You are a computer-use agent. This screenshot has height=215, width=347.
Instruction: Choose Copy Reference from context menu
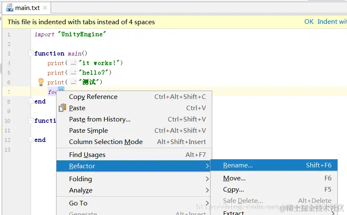pyautogui.click(x=93, y=97)
